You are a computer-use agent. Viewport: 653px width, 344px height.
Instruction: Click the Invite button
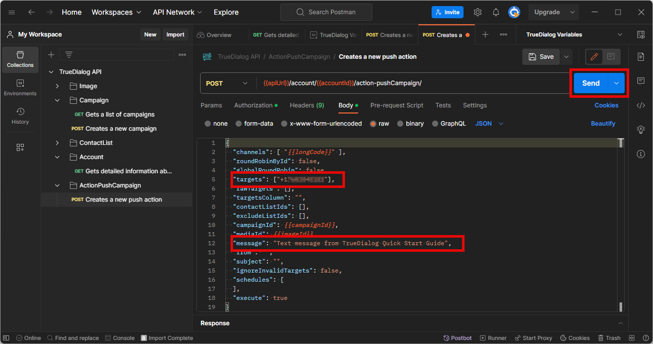pyautogui.click(x=448, y=12)
